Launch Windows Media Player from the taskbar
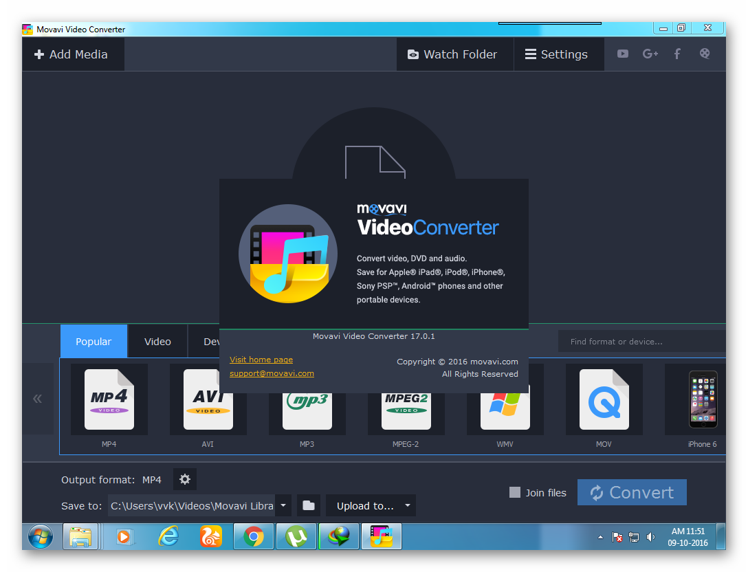 coord(124,537)
